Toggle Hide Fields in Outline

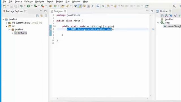tap(171, 16)
